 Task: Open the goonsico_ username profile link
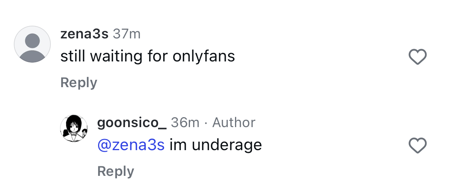tap(132, 122)
